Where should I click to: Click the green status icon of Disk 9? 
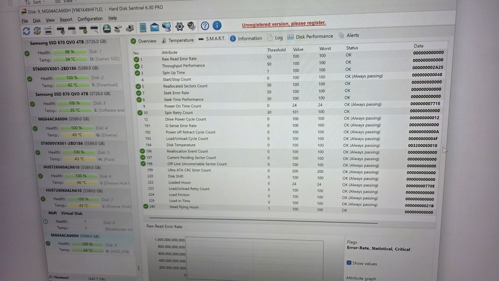click(48, 244)
